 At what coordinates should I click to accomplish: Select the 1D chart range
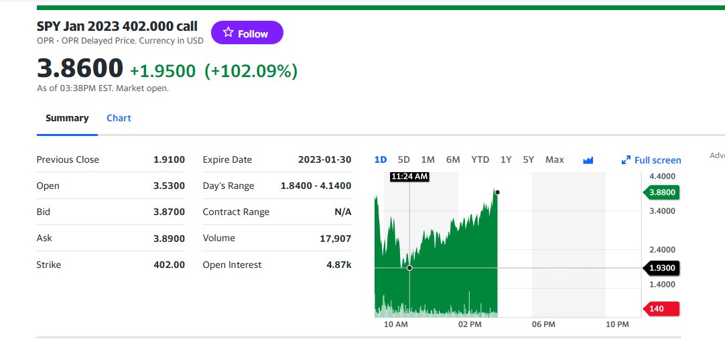381,160
